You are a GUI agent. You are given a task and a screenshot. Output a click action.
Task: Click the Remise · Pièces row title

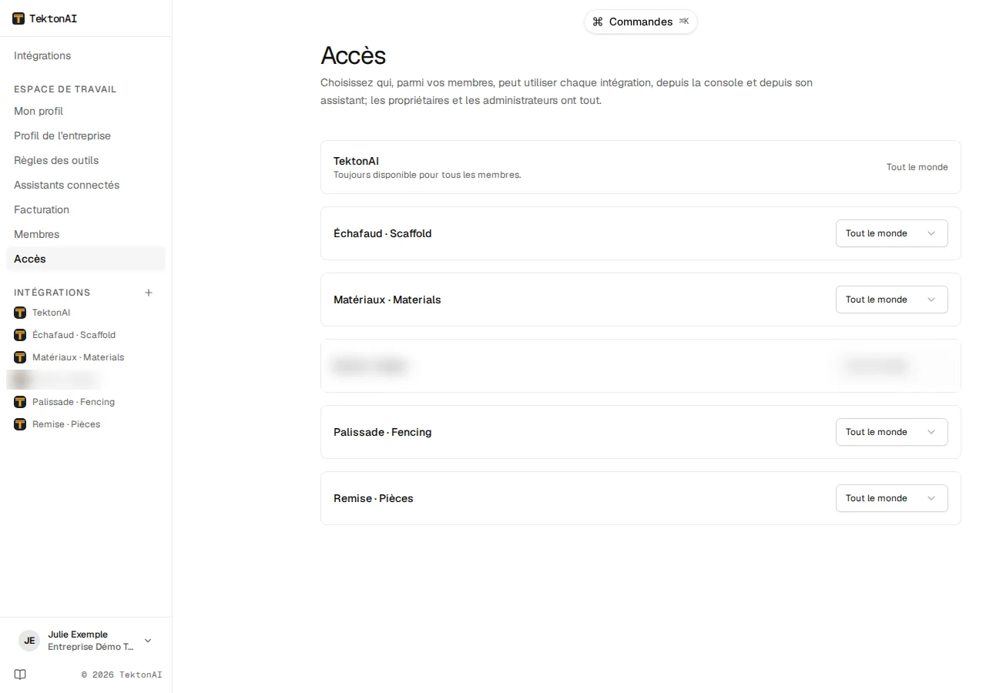pyautogui.click(x=374, y=498)
